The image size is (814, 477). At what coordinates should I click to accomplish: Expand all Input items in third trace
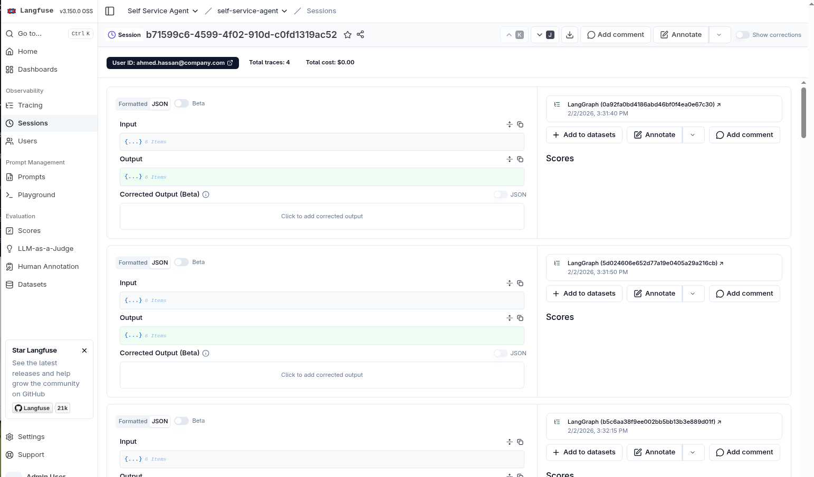(x=510, y=442)
